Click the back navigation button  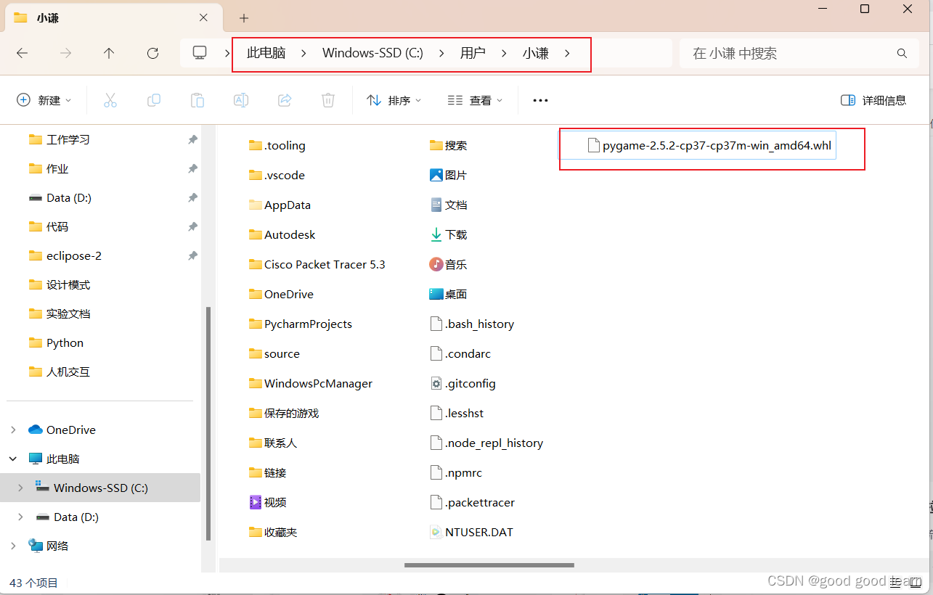point(22,52)
